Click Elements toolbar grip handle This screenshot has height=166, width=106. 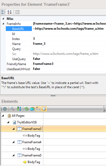click(x=1, y=109)
